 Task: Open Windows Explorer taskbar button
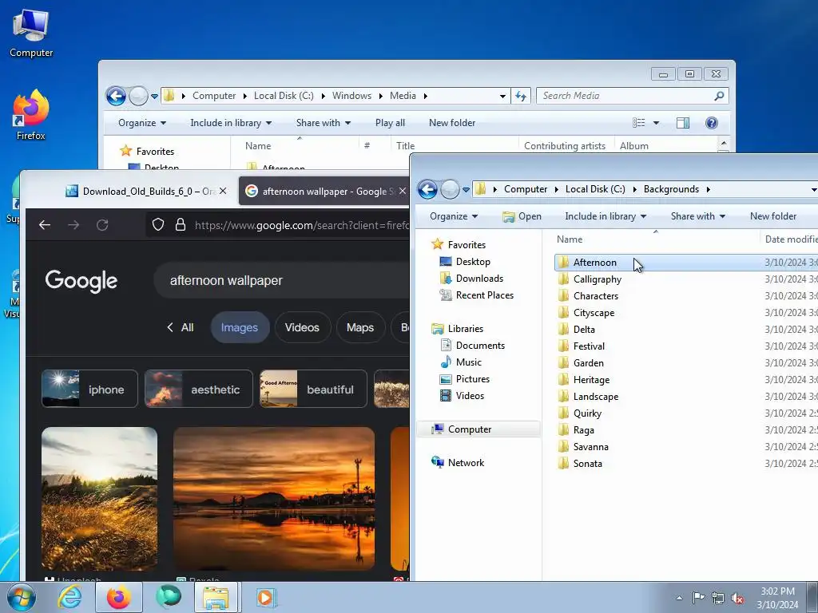216,597
